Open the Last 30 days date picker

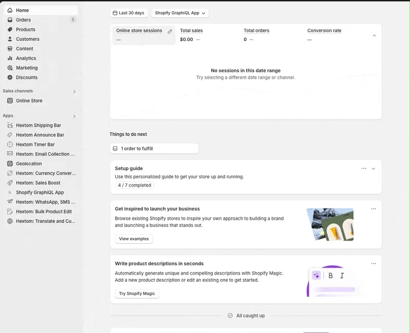(x=129, y=13)
